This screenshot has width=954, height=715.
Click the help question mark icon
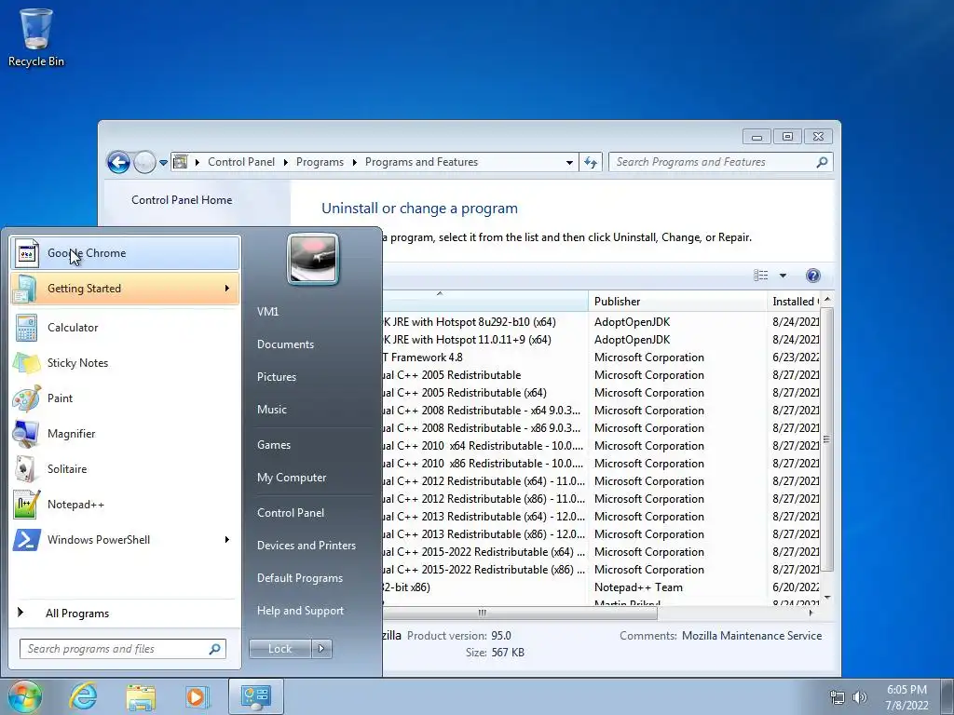812,276
